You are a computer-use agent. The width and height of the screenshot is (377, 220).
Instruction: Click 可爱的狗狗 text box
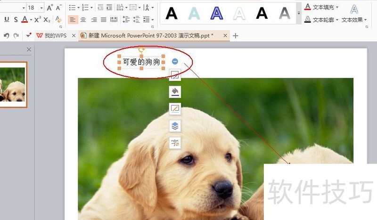(x=141, y=62)
